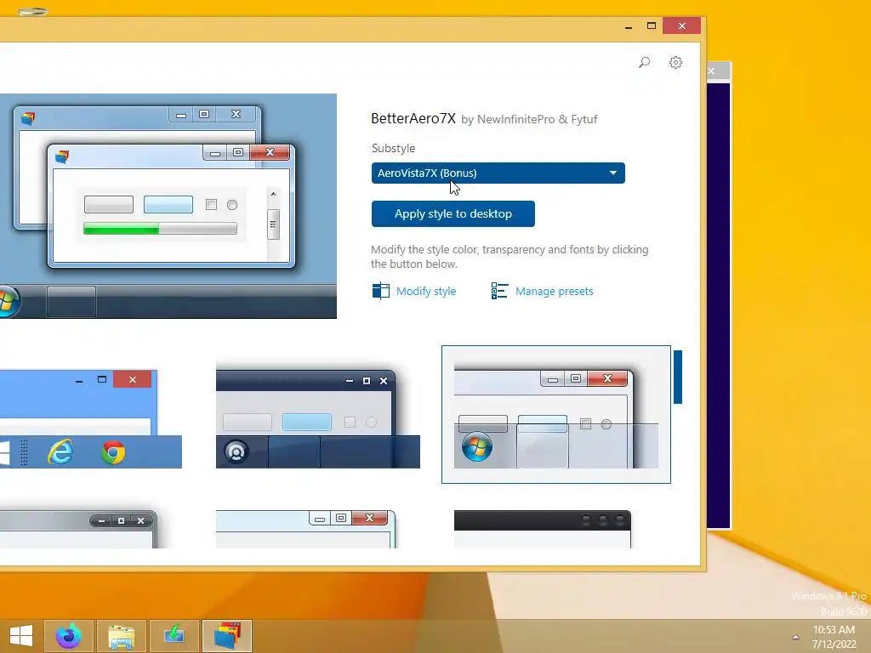Open the settings gear icon
The height and width of the screenshot is (653, 871).
click(675, 62)
